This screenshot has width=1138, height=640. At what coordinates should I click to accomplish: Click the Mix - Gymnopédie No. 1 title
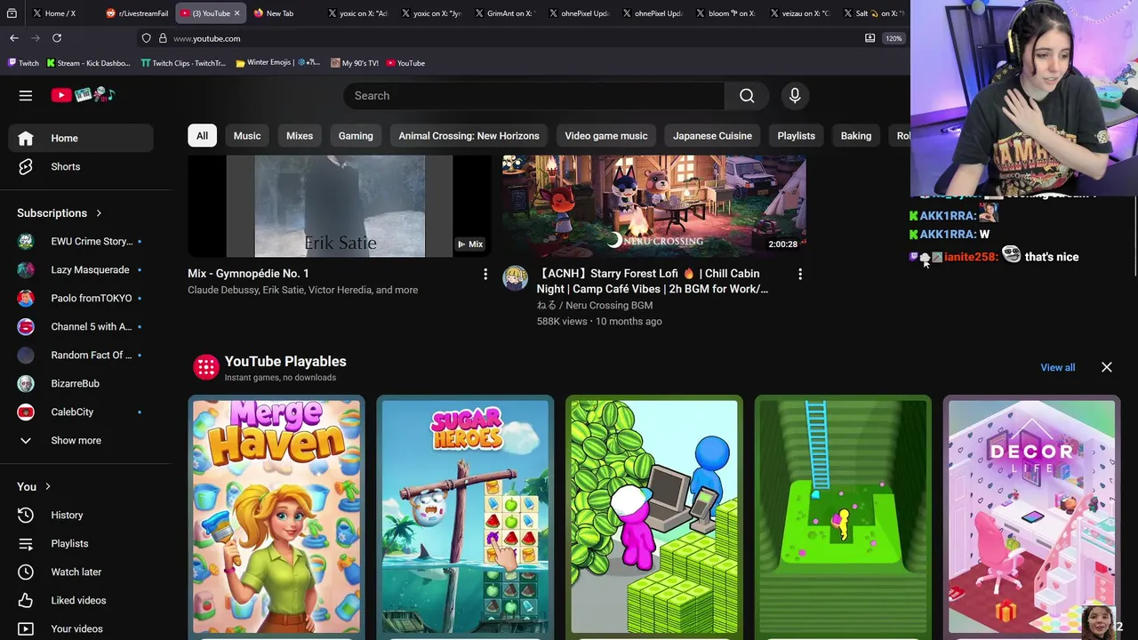(248, 274)
